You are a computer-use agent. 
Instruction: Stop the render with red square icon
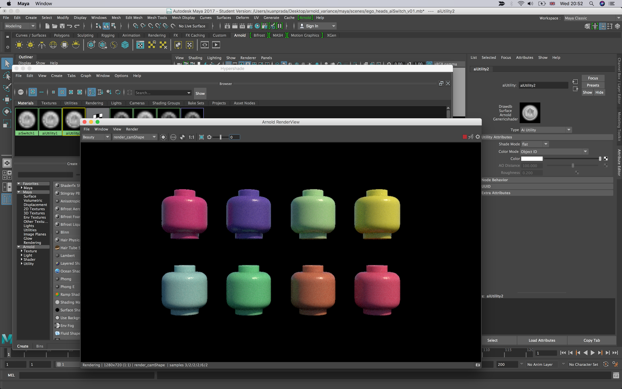click(465, 137)
